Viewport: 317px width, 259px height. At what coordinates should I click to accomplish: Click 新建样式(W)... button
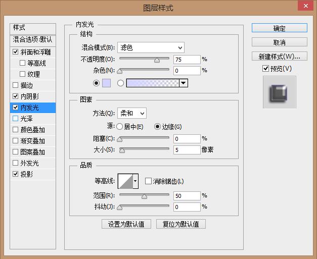[x=280, y=57]
